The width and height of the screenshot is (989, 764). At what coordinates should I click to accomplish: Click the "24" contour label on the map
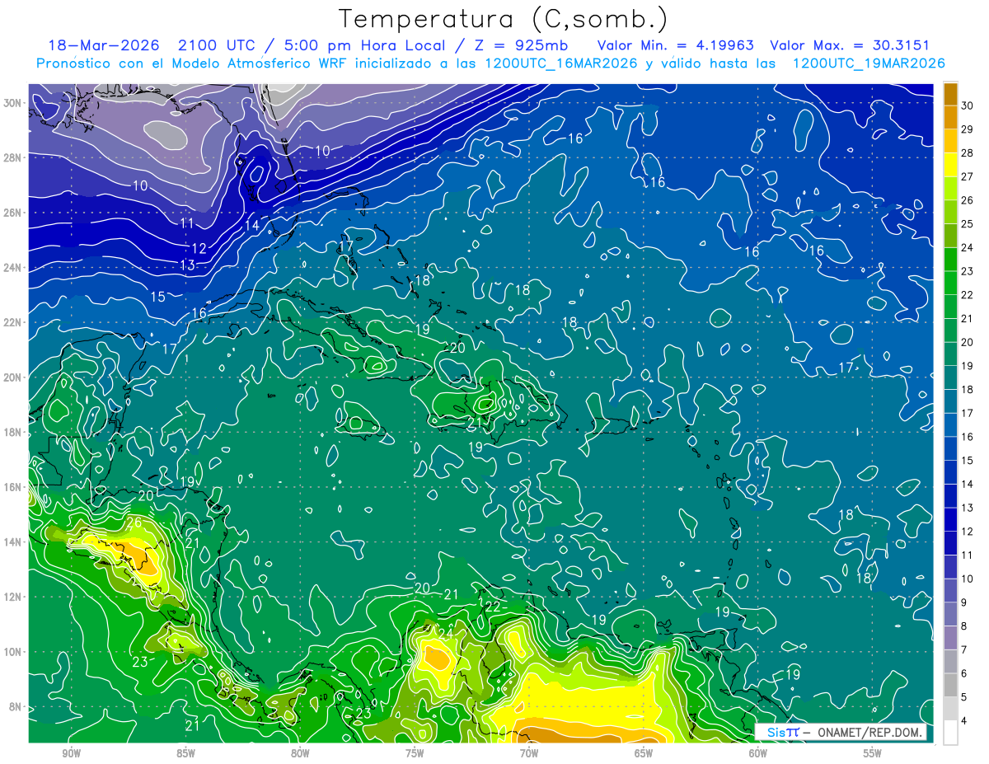(446, 633)
